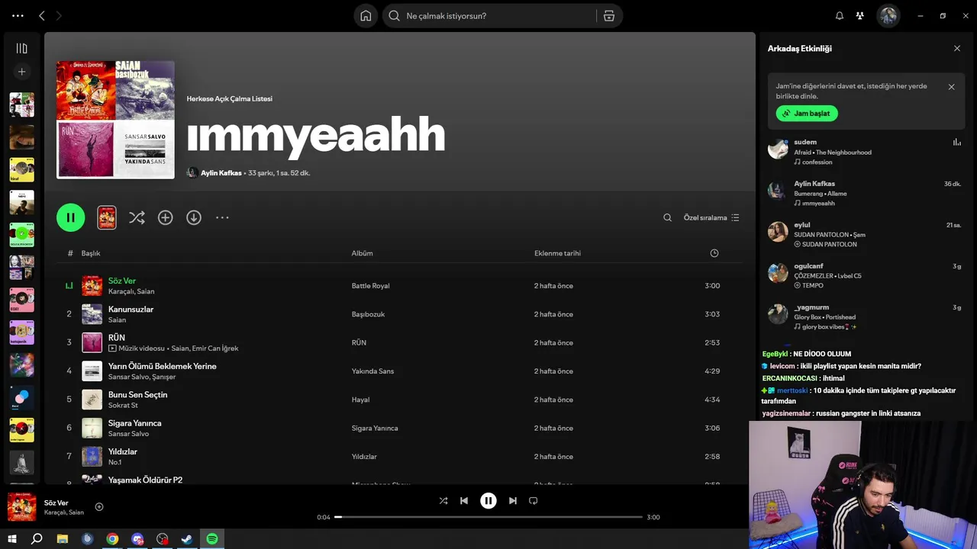Open first playlist thumbnail in library sidebar

[21, 104]
